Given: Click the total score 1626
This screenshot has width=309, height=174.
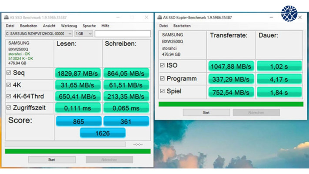Looking at the screenshot, I should coord(103,133).
